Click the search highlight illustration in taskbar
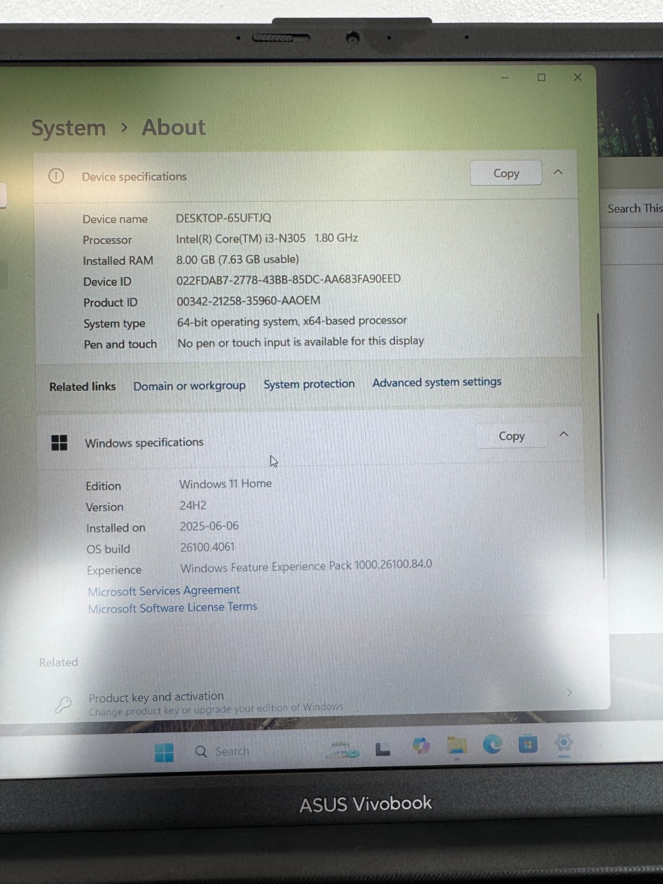Image resolution: width=663 pixels, height=884 pixels. pos(343,750)
